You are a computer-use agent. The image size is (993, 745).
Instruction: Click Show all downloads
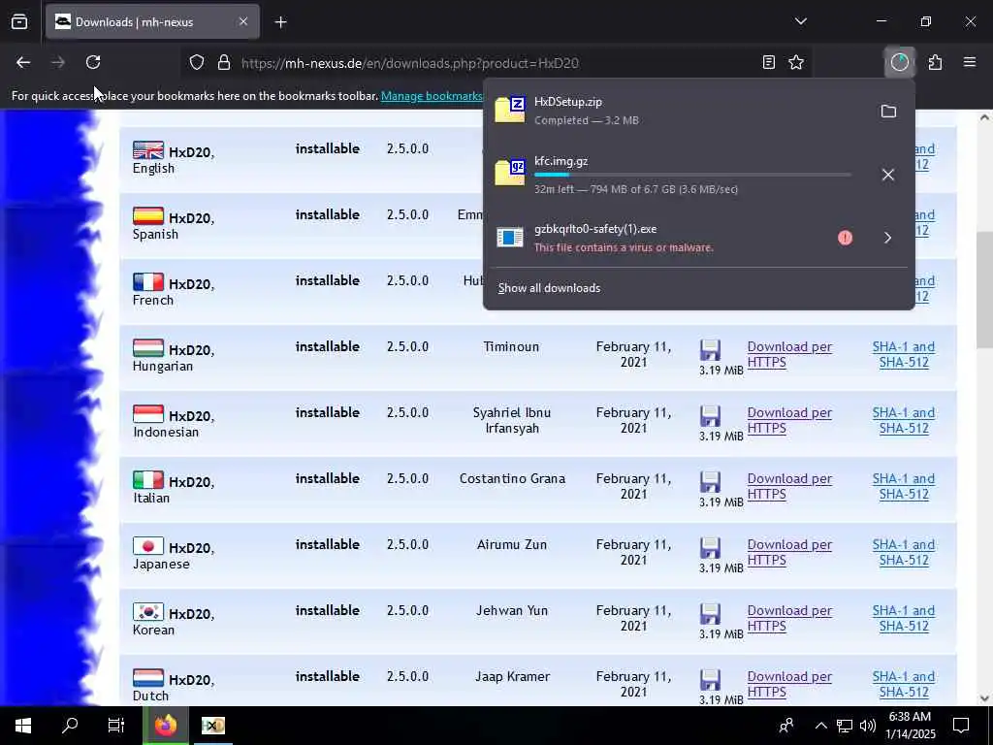click(x=549, y=287)
